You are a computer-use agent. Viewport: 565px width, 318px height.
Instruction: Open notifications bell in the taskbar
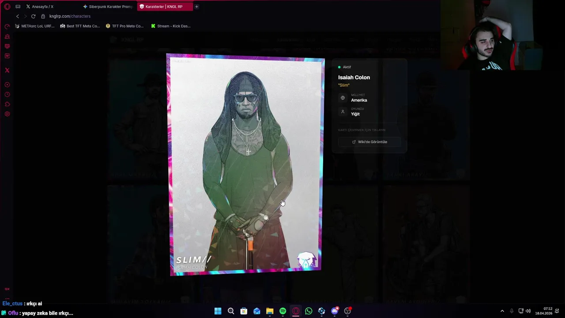coord(557,311)
